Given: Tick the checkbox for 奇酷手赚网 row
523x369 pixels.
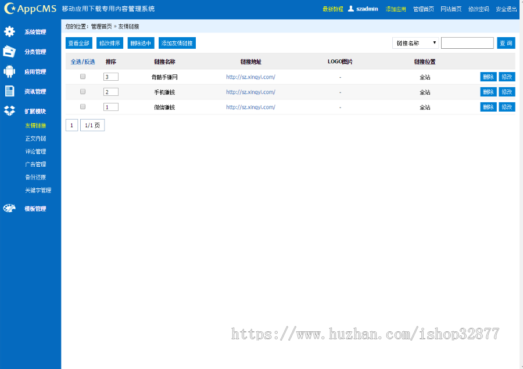Looking at the screenshot, I should coord(83,76).
